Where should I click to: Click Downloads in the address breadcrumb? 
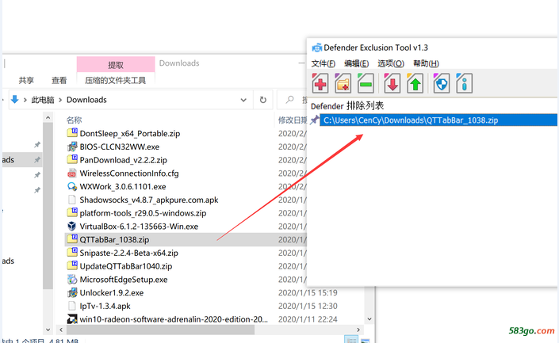coord(86,100)
